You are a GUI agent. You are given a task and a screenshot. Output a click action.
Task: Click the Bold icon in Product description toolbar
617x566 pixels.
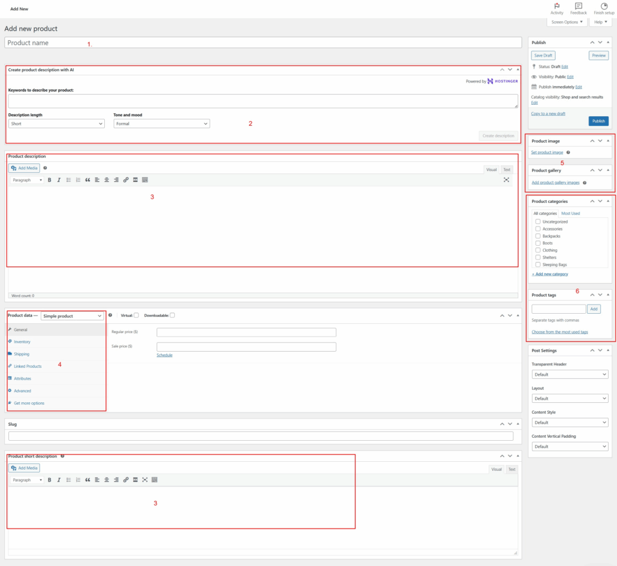click(x=49, y=180)
